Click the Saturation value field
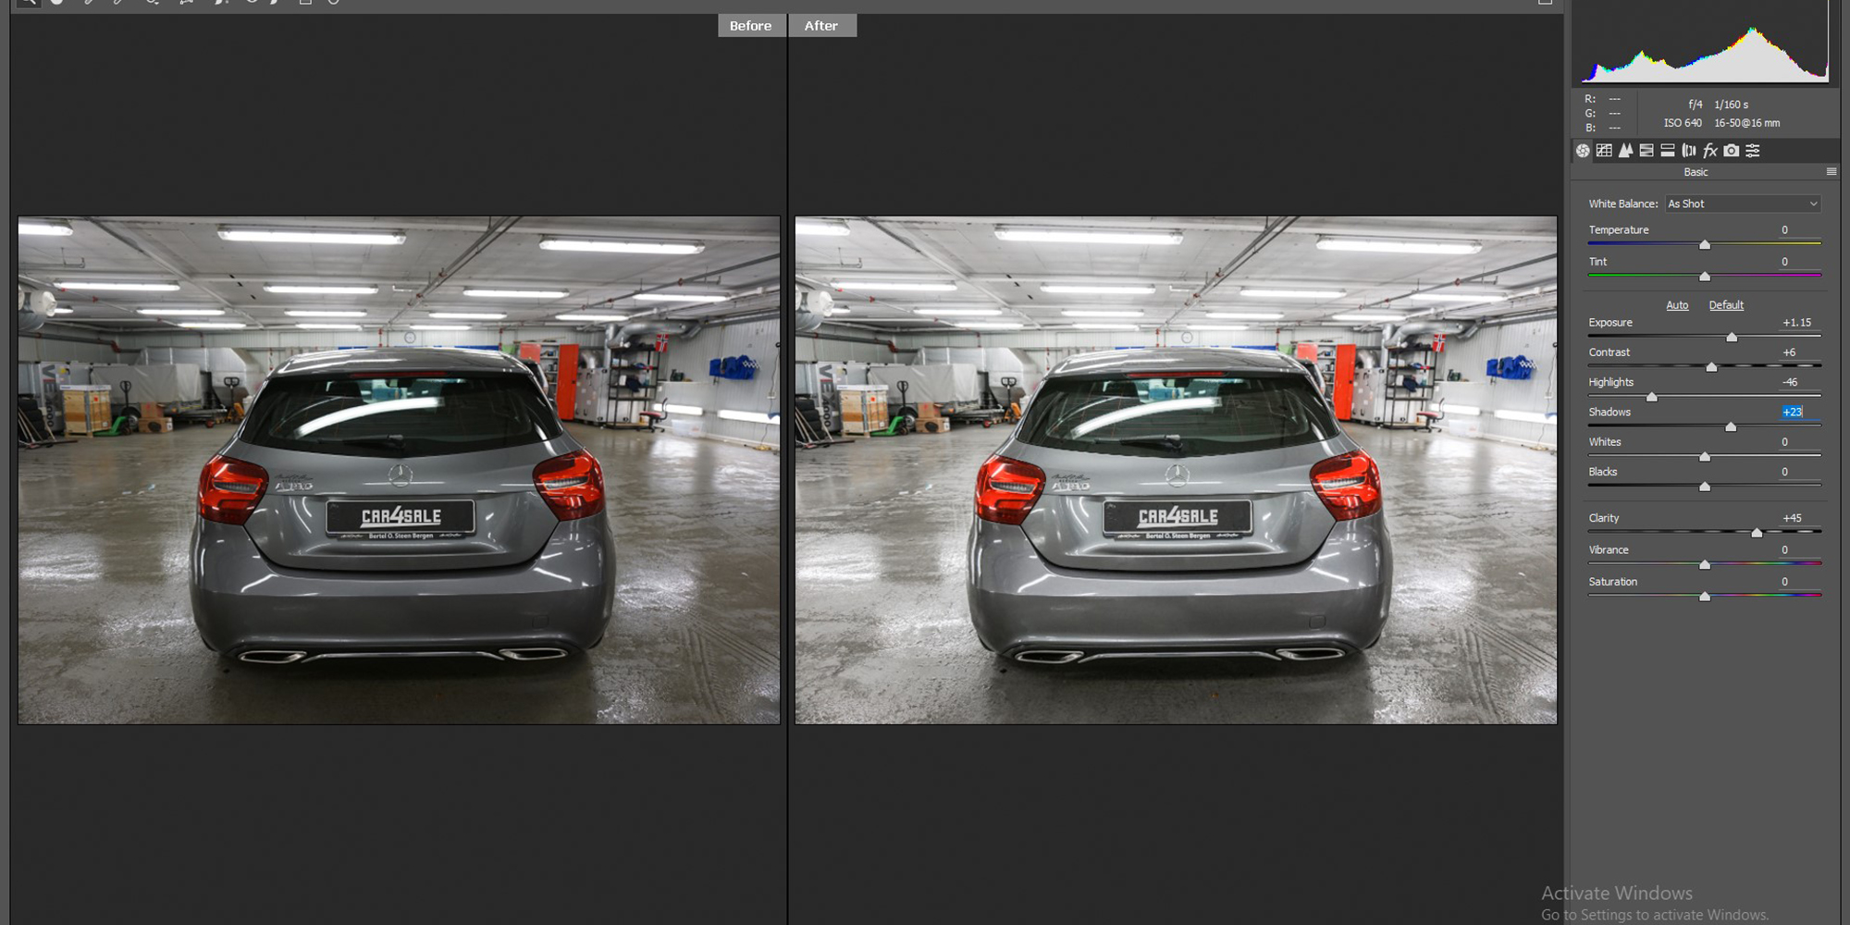Image resolution: width=1850 pixels, height=925 pixels. click(x=1799, y=582)
